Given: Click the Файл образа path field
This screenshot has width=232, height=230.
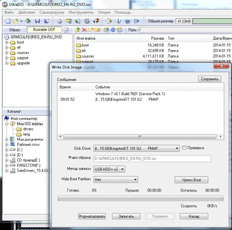Looking at the screenshot, I should 152,159.
